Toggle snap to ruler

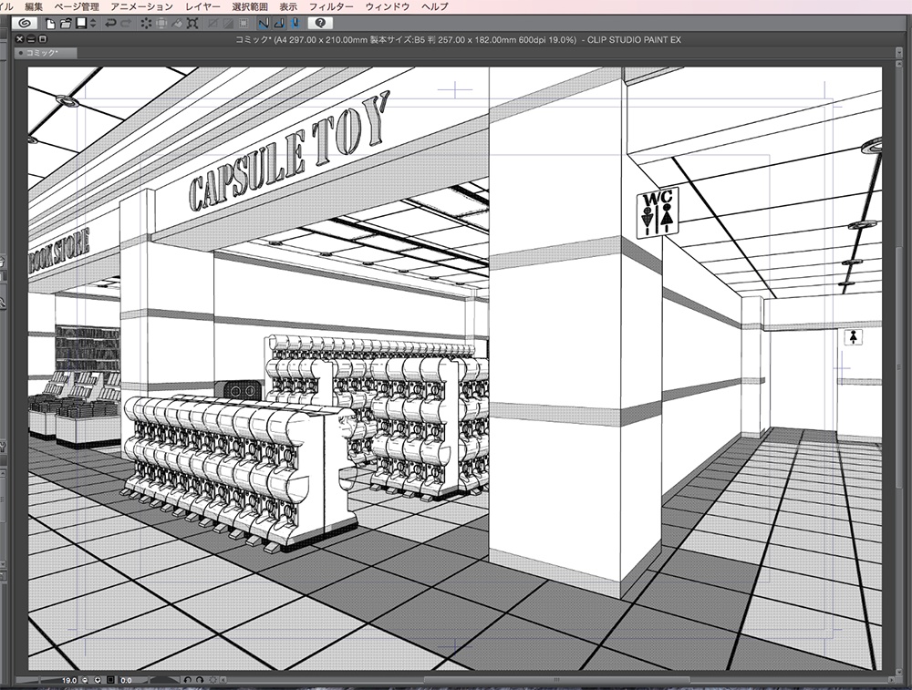(263, 23)
